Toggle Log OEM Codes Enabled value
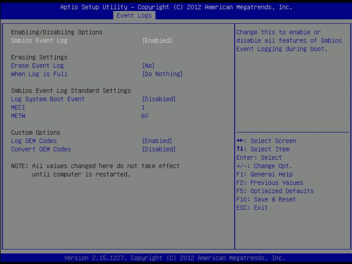Screen dimensions: 352x264 [x=157, y=141]
